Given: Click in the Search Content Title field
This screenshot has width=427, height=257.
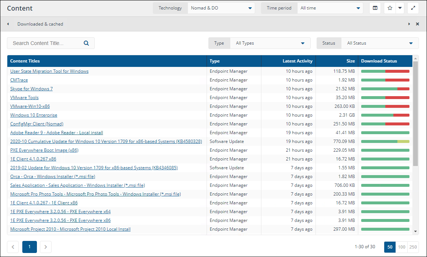Looking at the screenshot, I should point(46,43).
